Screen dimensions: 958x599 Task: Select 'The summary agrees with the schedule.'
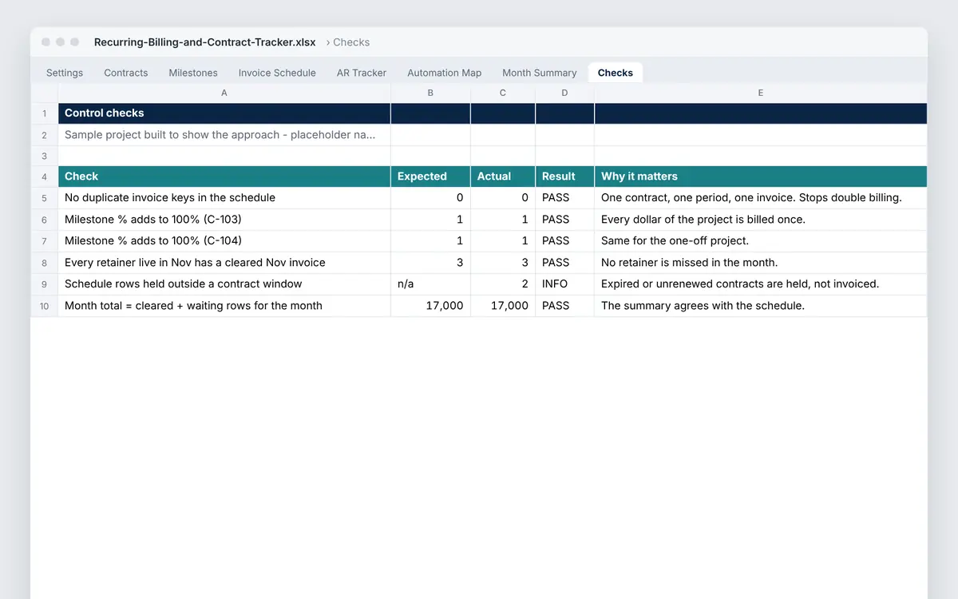(x=761, y=306)
